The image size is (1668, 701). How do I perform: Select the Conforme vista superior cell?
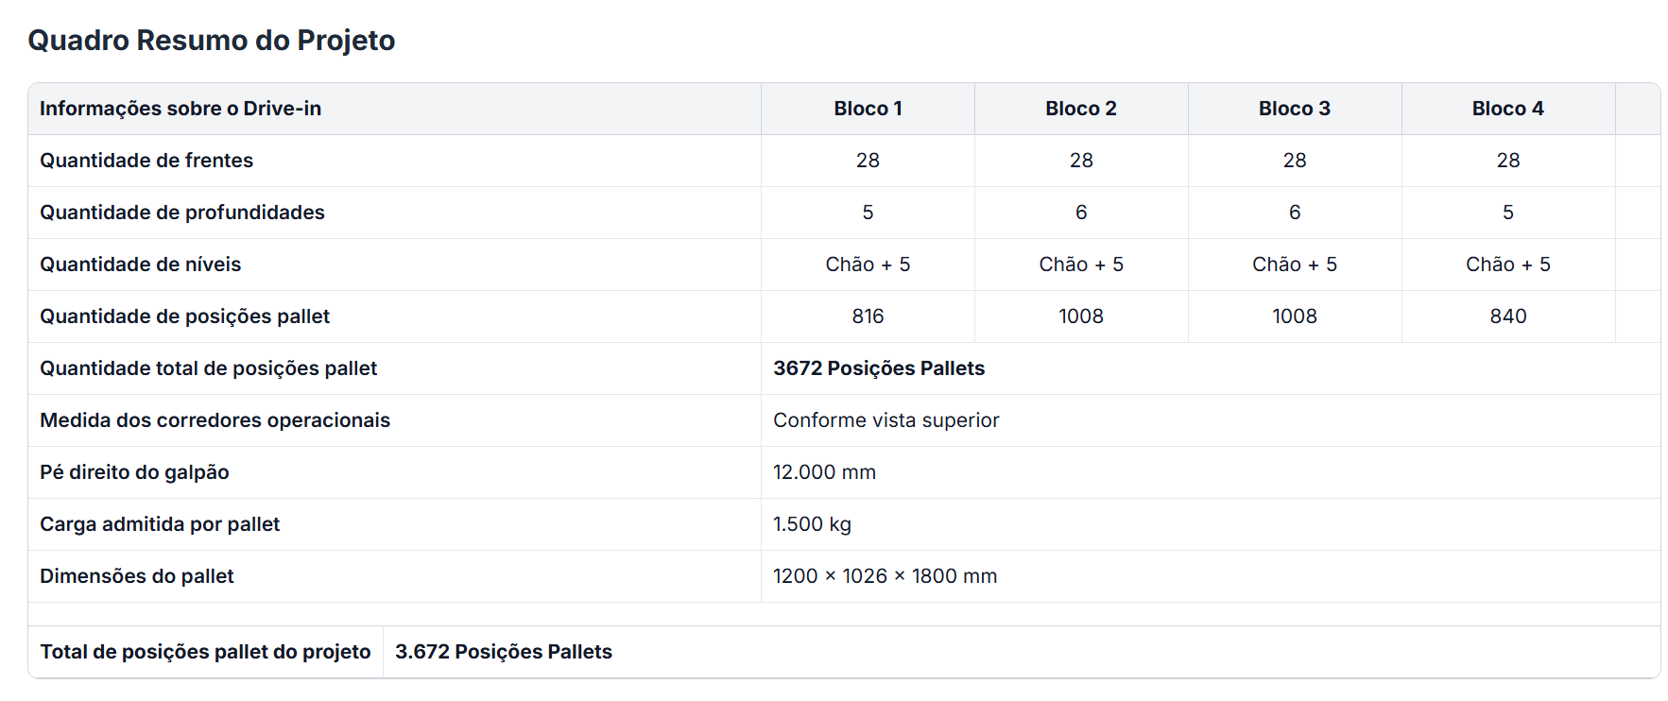[886, 420]
